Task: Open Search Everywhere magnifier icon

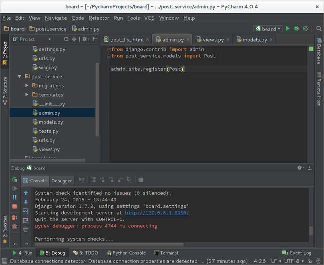Action: pyautogui.click(x=319, y=28)
